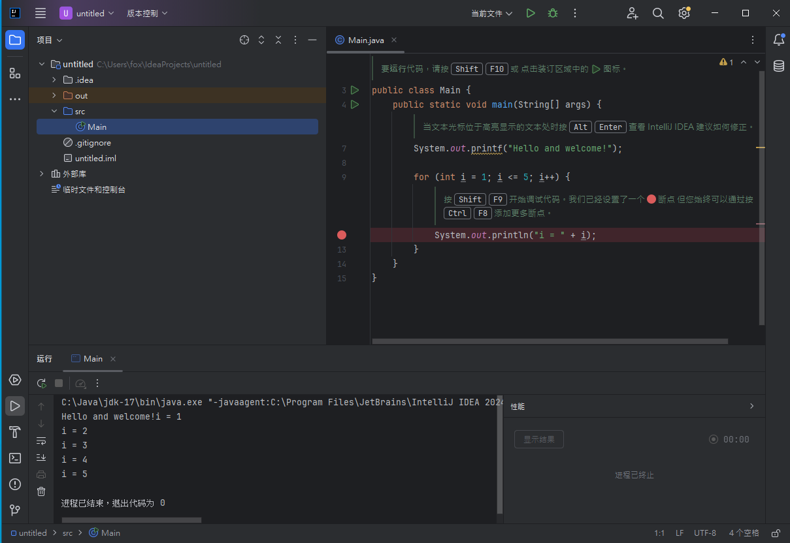
Task: Jump to next highlighted problem down arrow
Action: 757,62
